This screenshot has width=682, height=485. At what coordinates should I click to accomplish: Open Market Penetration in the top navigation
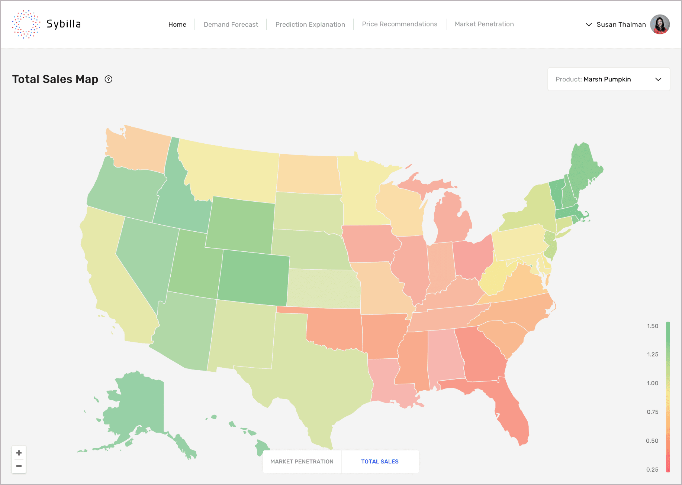tap(484, 24)
